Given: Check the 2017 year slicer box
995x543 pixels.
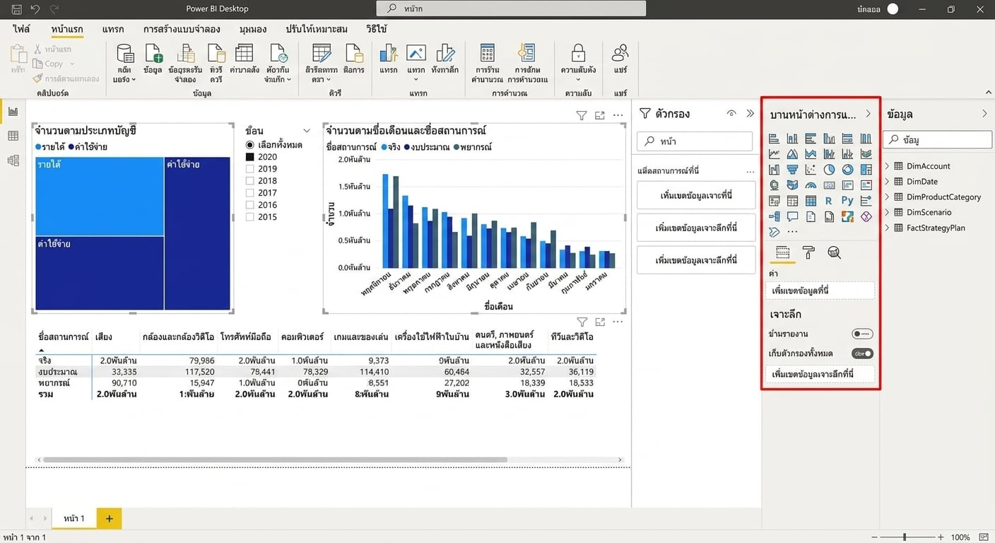Looking at the screenshot, I should pos(249,193).
